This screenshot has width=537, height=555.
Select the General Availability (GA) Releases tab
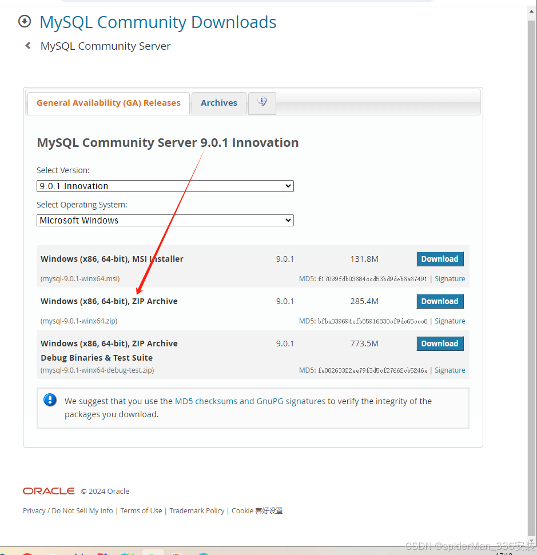click(108, 103)
